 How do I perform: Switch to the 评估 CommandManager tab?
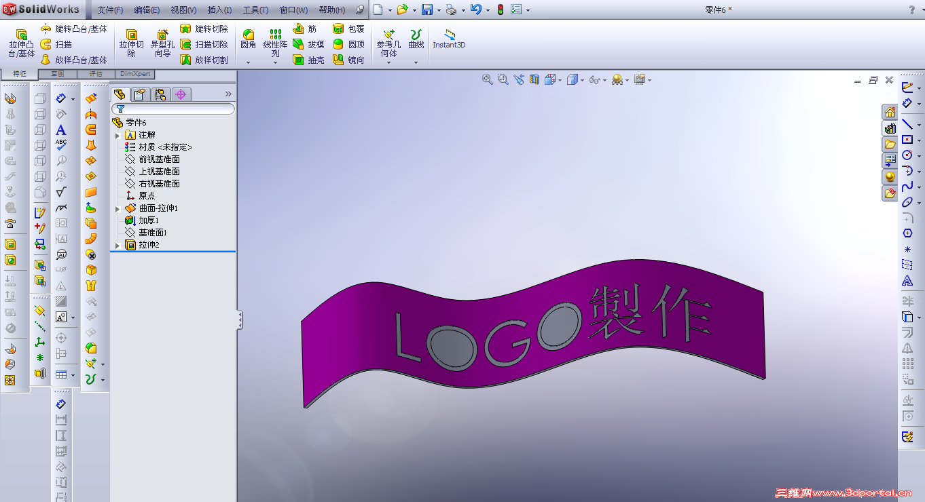96,74
